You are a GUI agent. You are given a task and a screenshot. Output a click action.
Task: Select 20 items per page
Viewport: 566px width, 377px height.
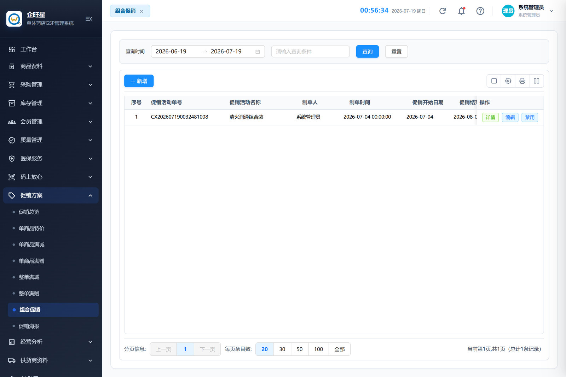(x=265, y=349)
